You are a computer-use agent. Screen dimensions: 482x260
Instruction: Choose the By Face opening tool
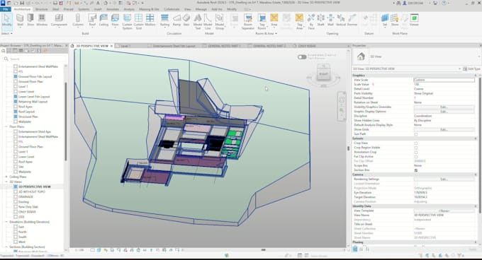coord(311,21)
